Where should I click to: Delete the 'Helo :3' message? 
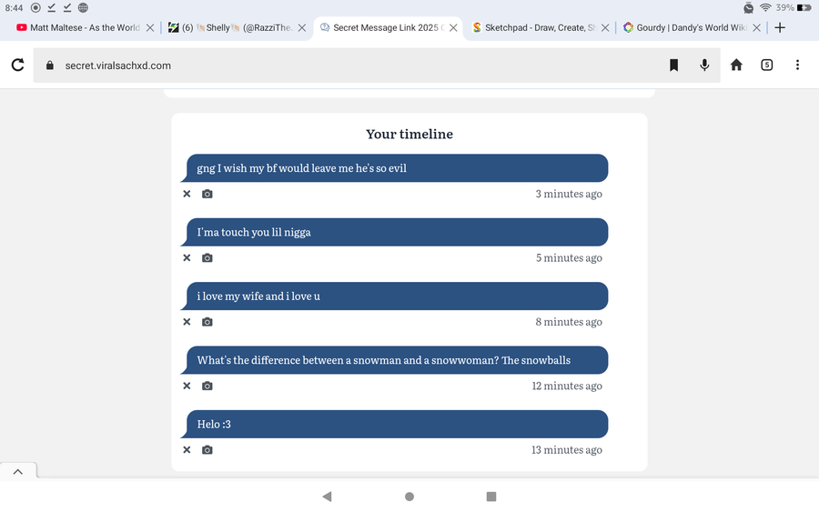(187, 450)
